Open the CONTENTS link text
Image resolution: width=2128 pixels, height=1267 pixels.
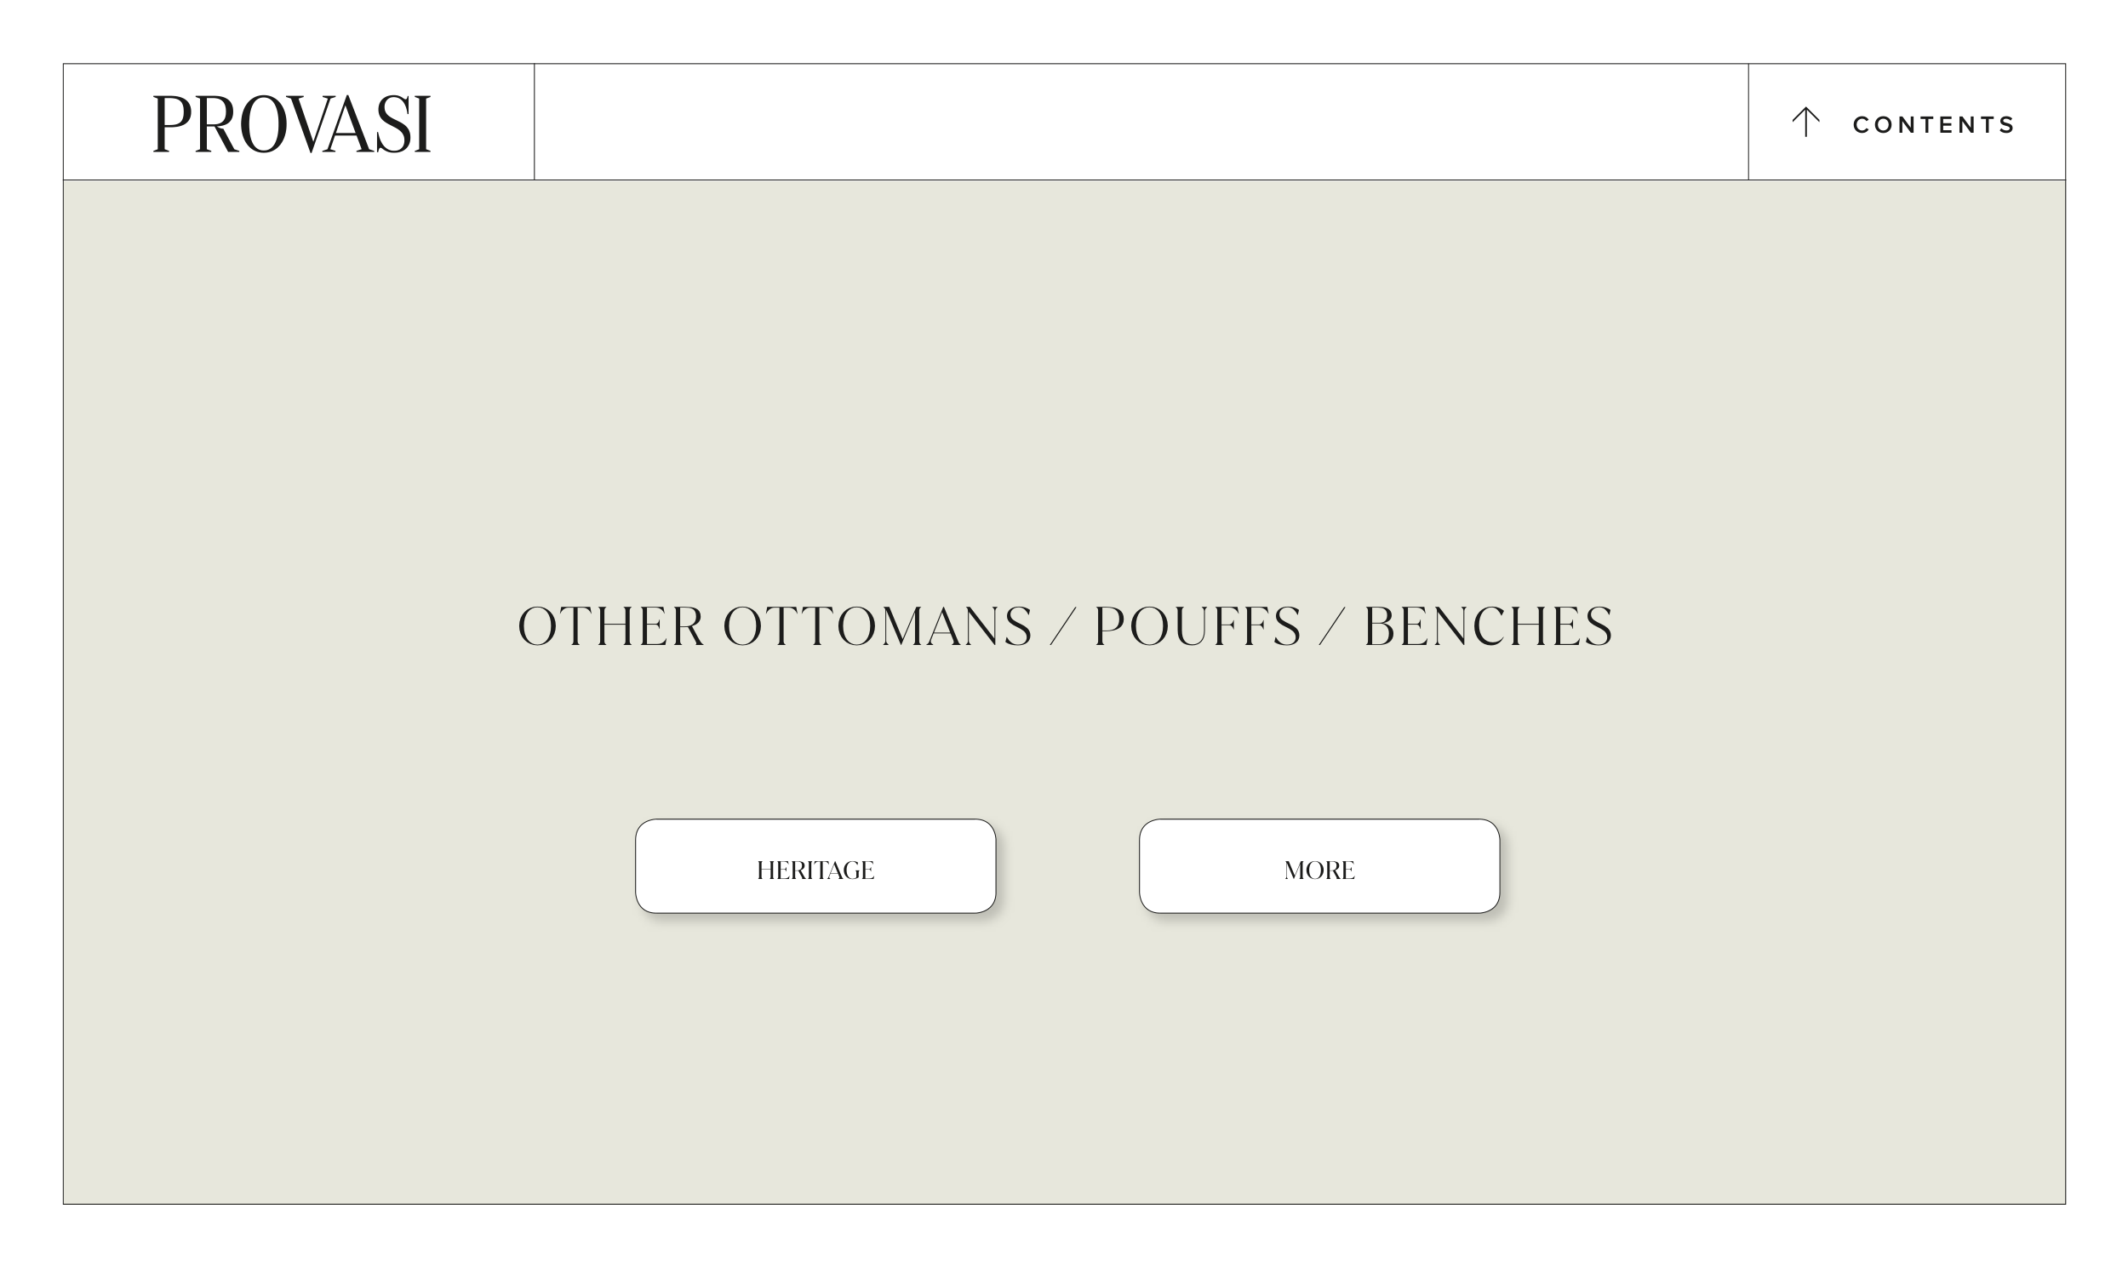[1933, 124]
